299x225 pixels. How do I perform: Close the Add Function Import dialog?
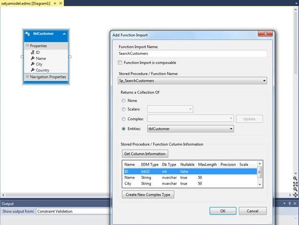(265, 34)
